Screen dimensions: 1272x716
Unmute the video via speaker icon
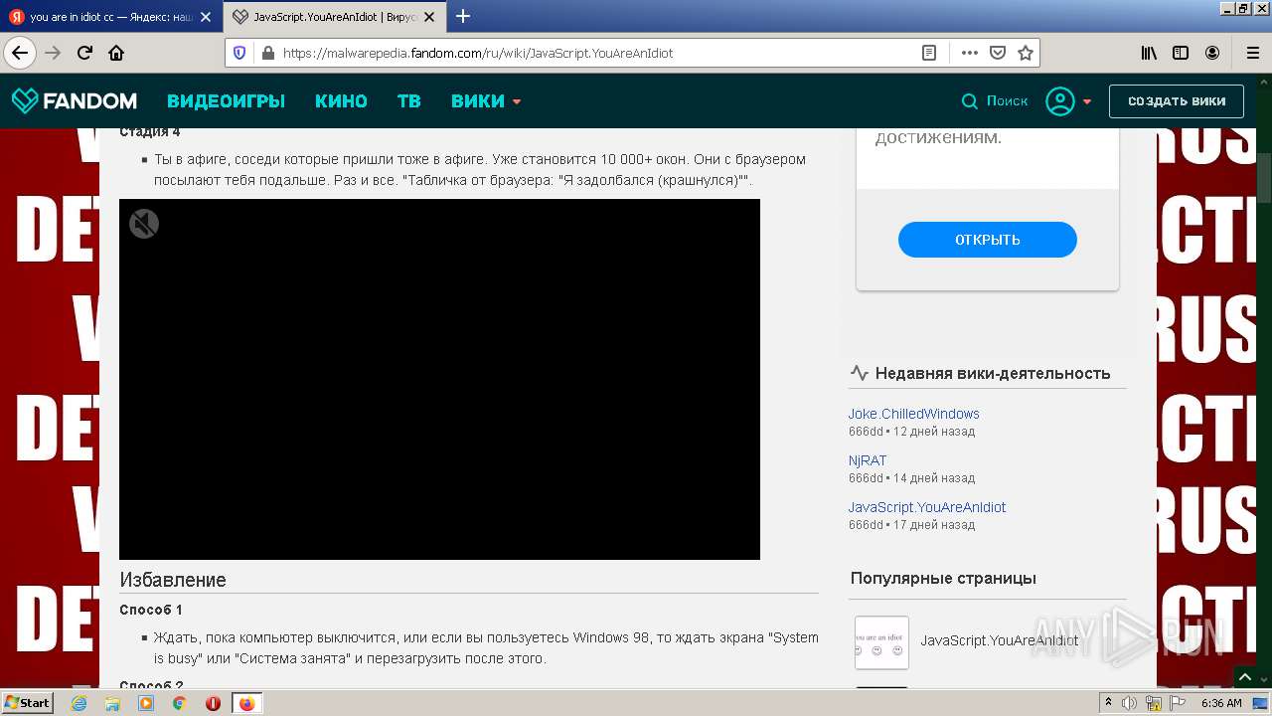point(144,224)
